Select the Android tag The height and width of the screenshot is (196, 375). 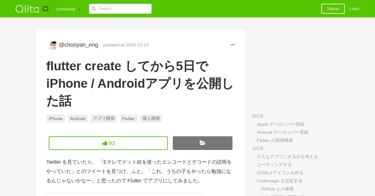coord(77,119)
